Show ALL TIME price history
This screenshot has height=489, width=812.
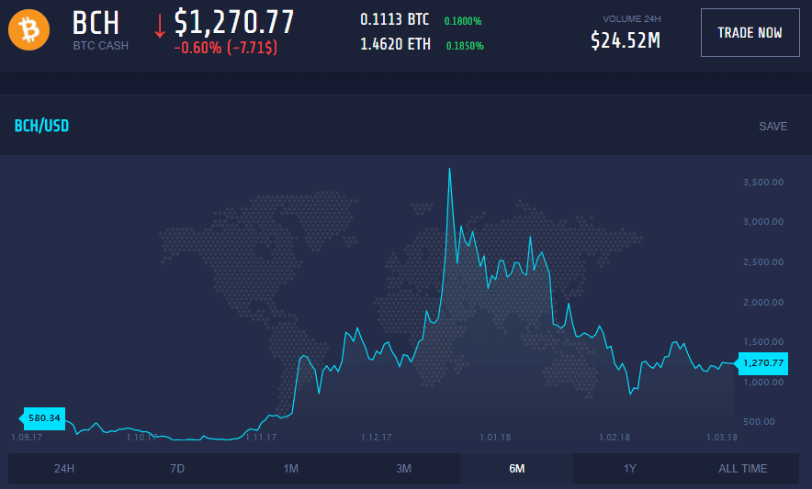pyautogui.click(x=742, y=468)
